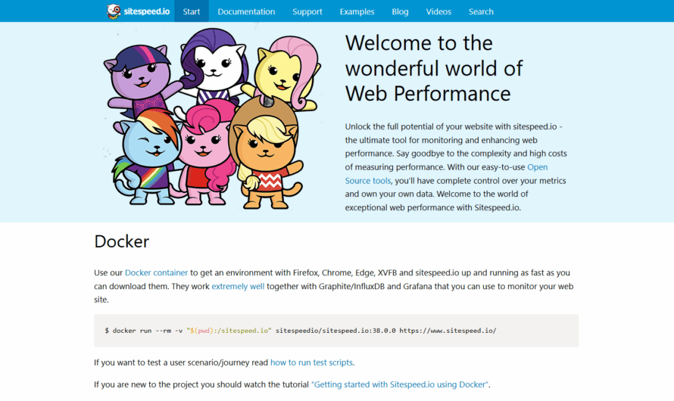
Task: Click the sitespeed.io brand name text
Action: click(x=147, y=11)
